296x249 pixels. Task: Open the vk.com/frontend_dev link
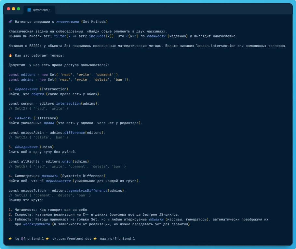[x=72, y=238]
